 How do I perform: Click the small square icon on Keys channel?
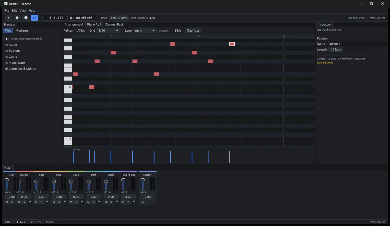tap(65, 201)
